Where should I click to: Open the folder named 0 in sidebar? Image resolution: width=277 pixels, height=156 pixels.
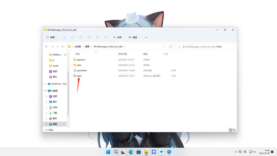click(52, 60)
